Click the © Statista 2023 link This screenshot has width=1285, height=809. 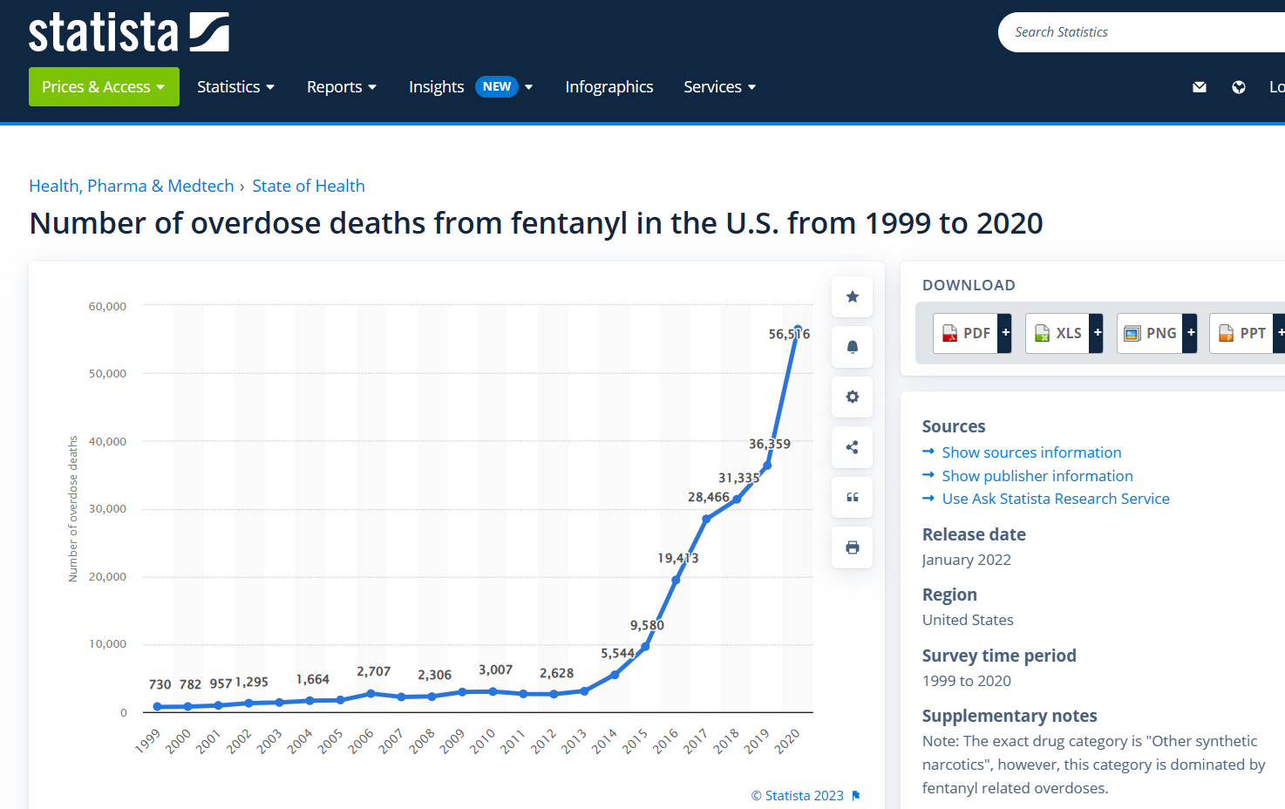coord(798,795)
